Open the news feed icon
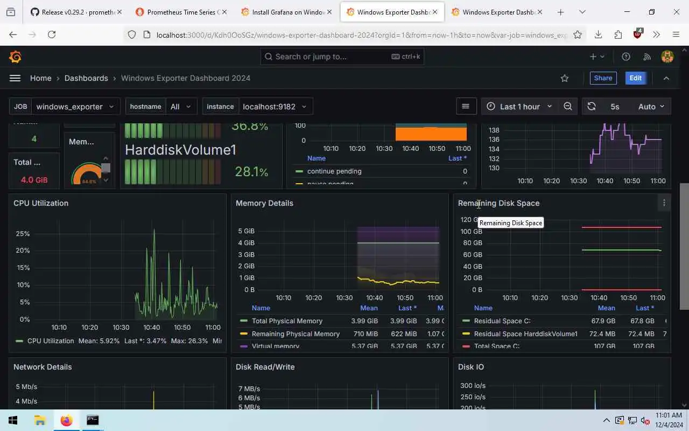The height and width of the screenshot is (431, 689). point(648,57)
